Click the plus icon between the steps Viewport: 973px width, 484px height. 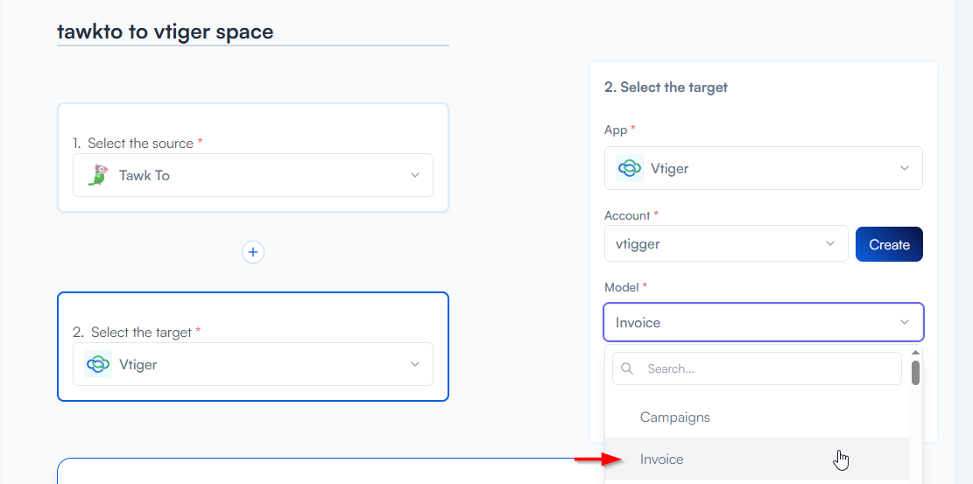(253, 252)
